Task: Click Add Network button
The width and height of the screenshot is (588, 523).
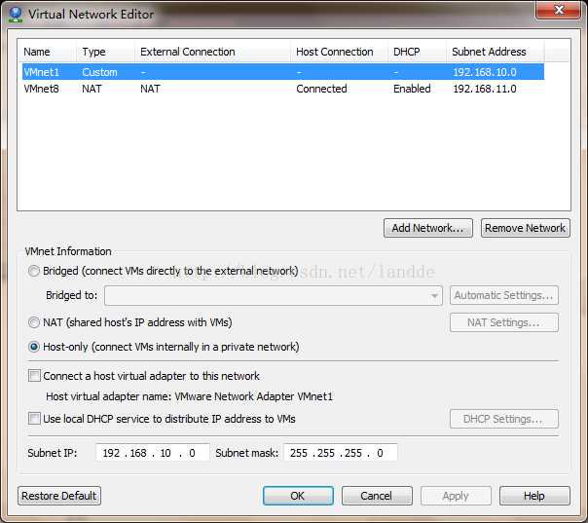Action: [428, 228]
